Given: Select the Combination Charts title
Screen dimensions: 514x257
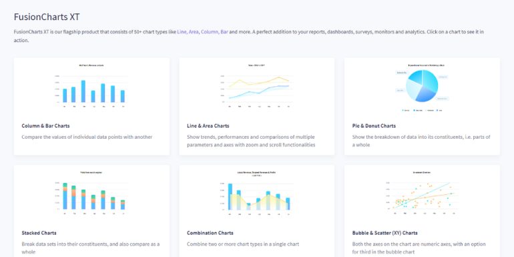Looking at the screenshot, I should (x=210, y=233).
